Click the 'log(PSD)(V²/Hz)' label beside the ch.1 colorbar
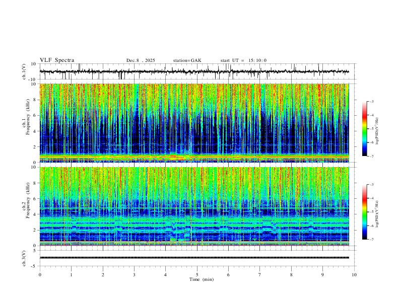 tap(377, 131)
